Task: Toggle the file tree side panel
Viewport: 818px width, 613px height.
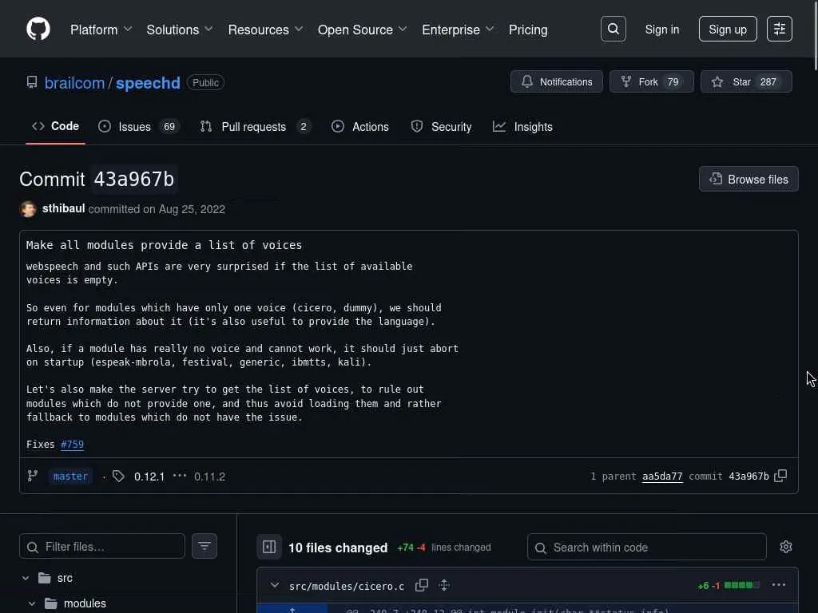Action: (269, 547)
